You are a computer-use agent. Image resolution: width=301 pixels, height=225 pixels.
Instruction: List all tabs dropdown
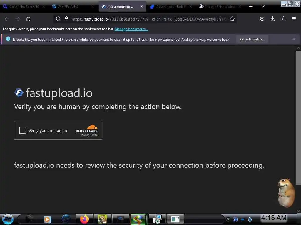coord(263,6)
